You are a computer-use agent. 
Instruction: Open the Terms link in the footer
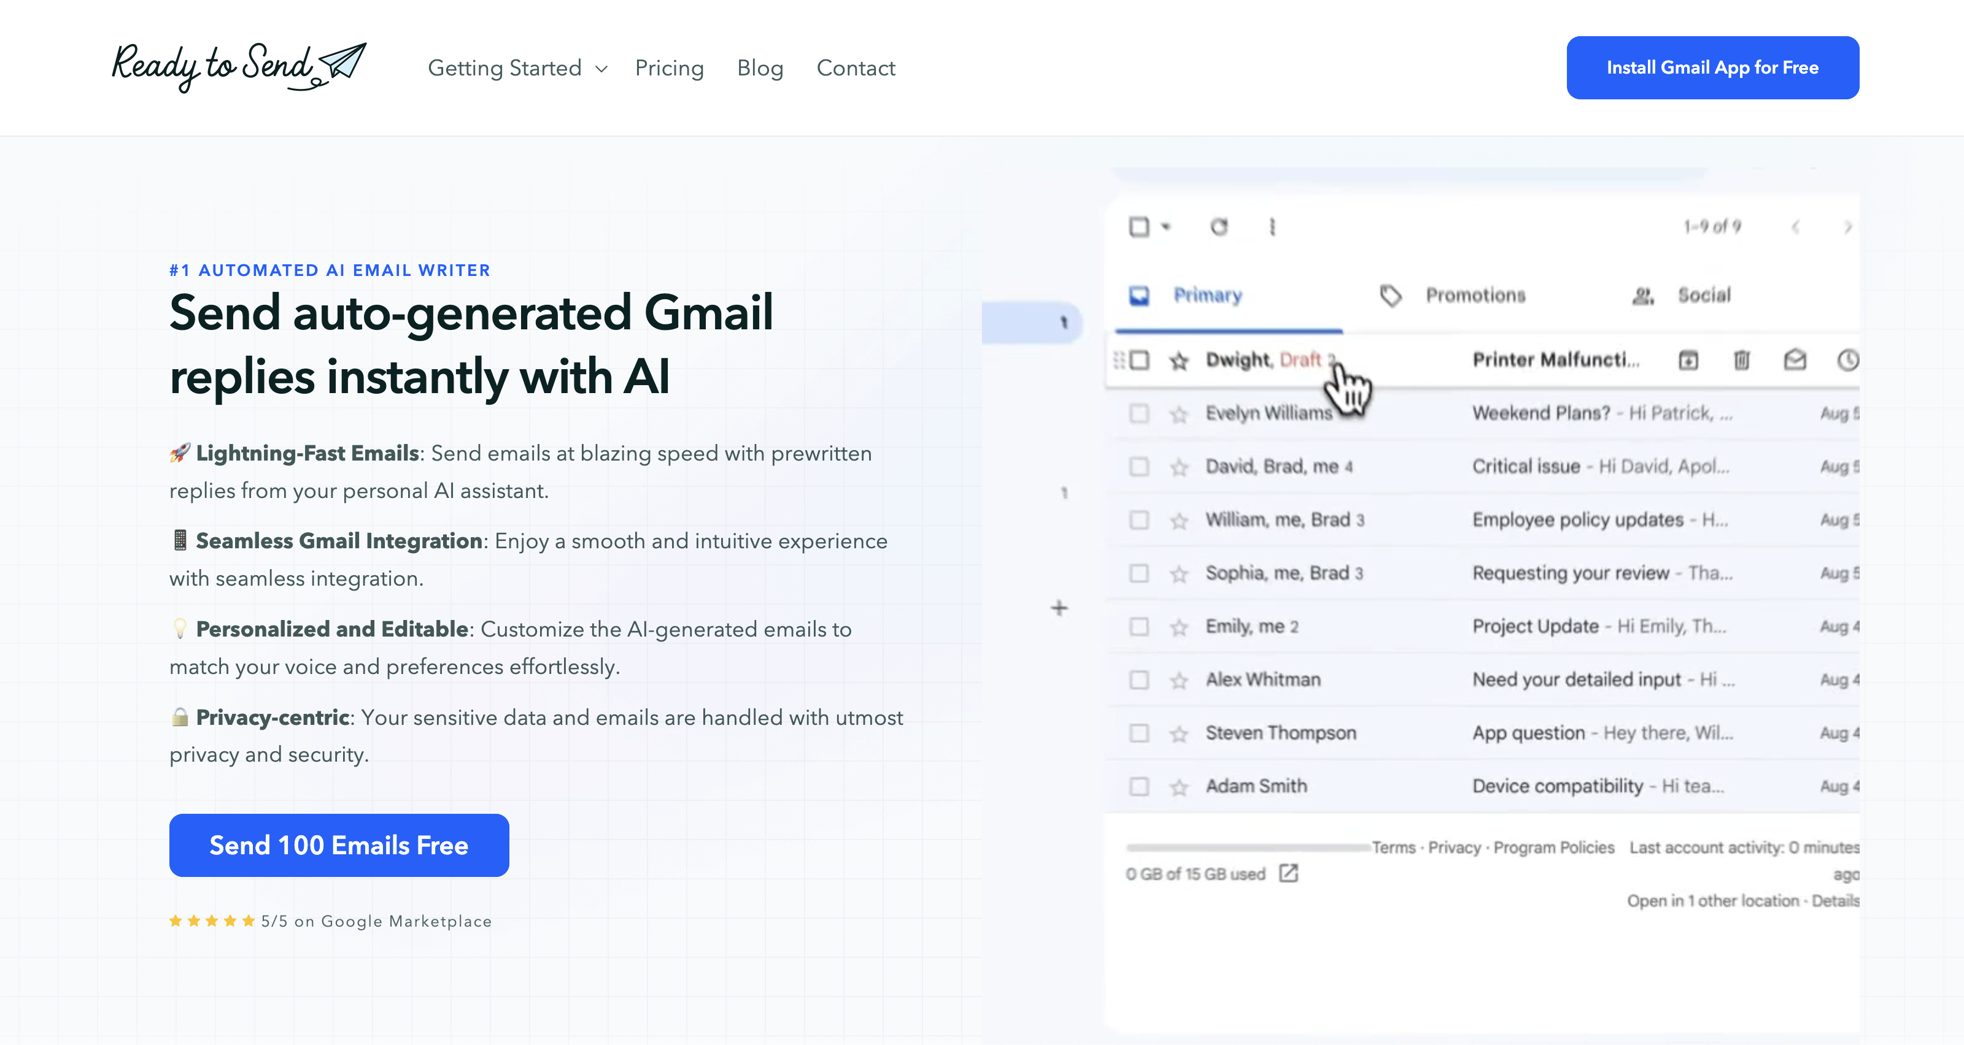point(1394,848)
